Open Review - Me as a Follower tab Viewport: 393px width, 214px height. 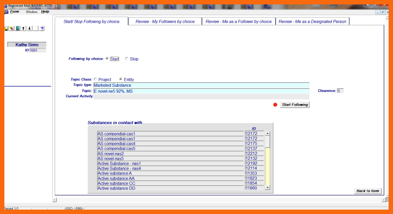point(238,22)
